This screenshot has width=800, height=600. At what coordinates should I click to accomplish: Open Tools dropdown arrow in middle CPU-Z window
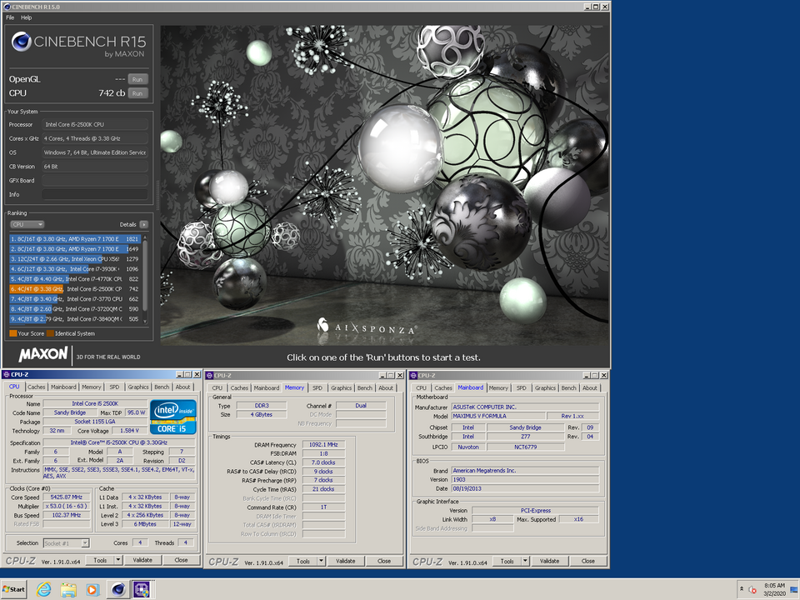(322, 561)
